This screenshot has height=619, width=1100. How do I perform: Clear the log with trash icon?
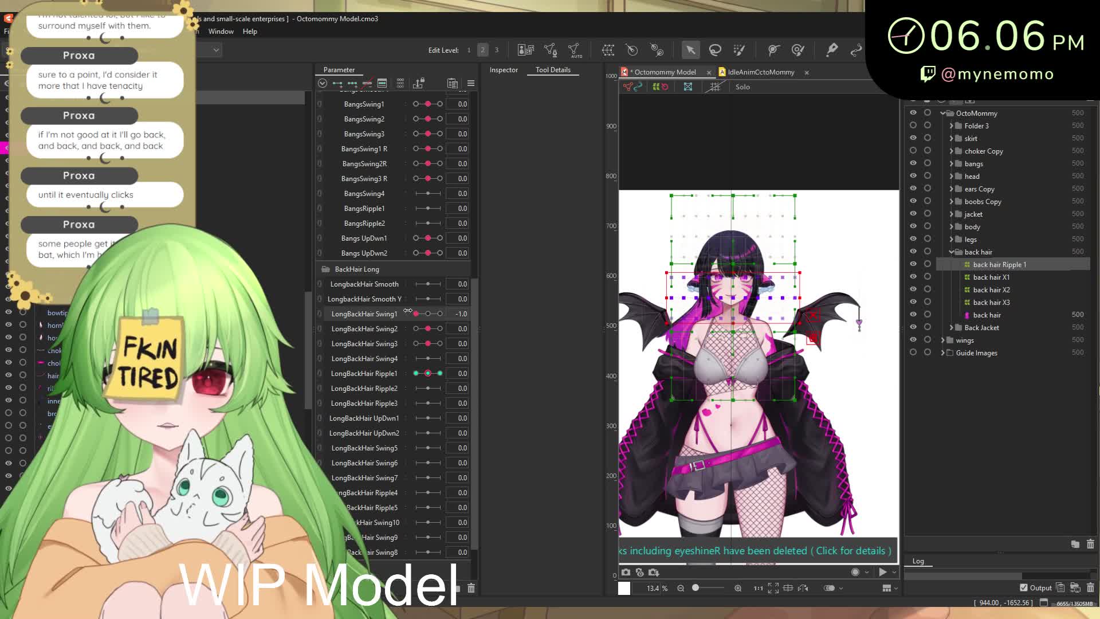pyautogui.click(x=1090, y=587)
